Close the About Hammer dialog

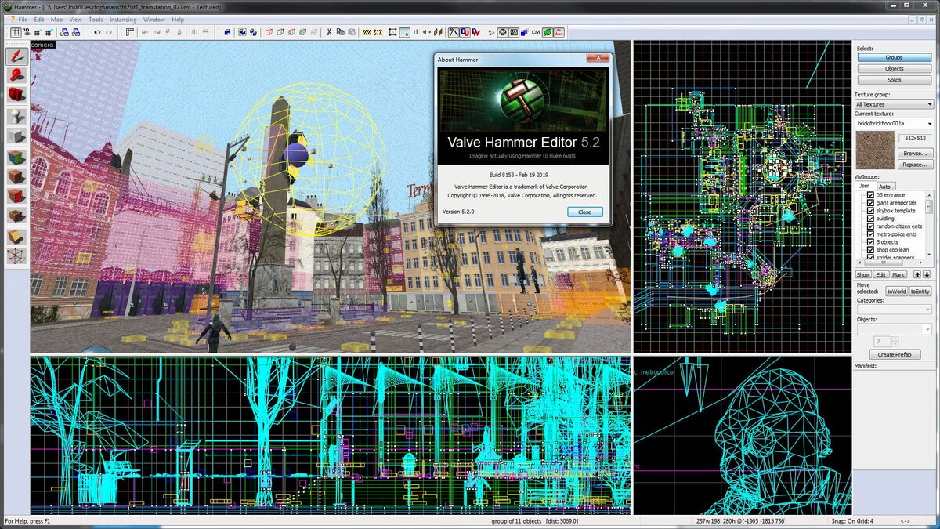(x=584, y=212)
